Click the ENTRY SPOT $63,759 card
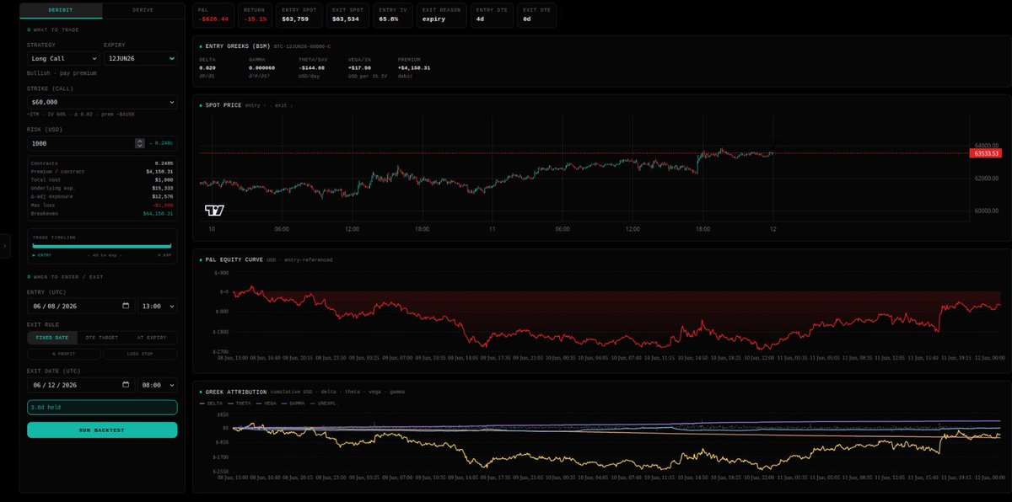Viewport: 1012px width, 502px height. [301, 13]
